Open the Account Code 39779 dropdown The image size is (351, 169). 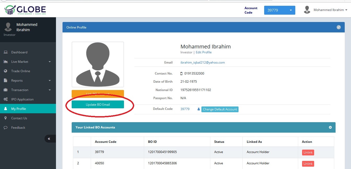click(x=279, y=10)
